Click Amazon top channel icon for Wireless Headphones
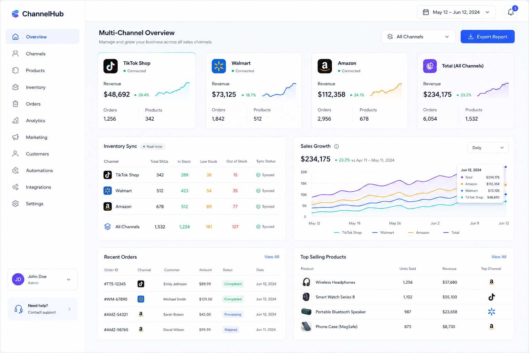This screenshot has height=353, width=529. click(491, 282)
